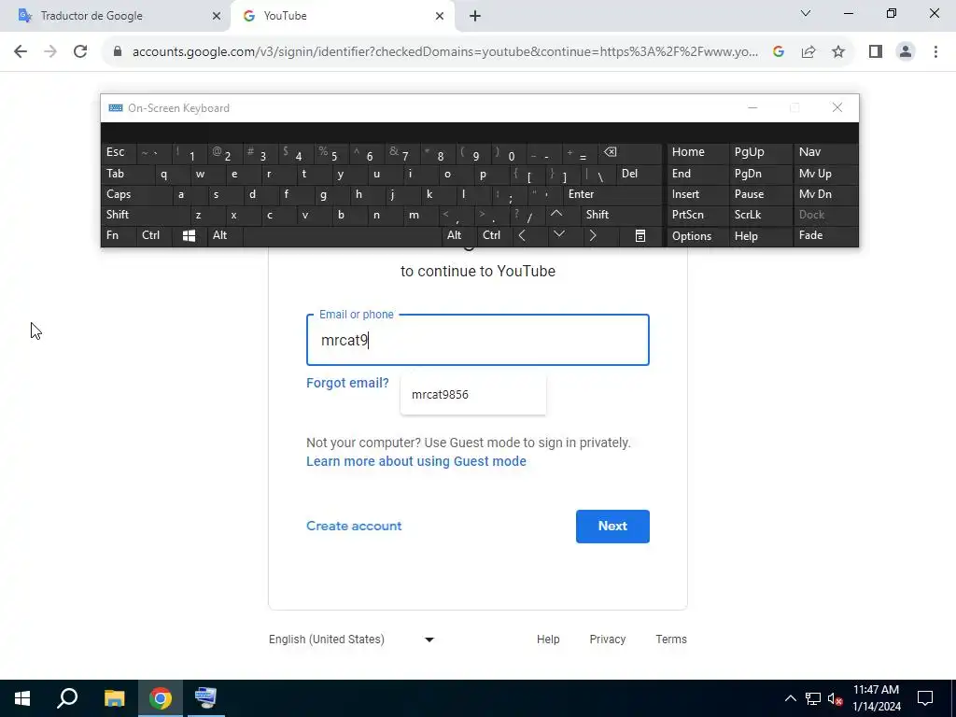This screenshot has height=717, width=956.
Task: Click the browser forward arrow
Action: [x=50, y=51]
